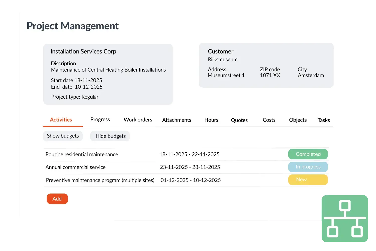Click the yellow New status badge
This screenshot has height=251, width=376.
pyautogui.click(x=308, y=180)
